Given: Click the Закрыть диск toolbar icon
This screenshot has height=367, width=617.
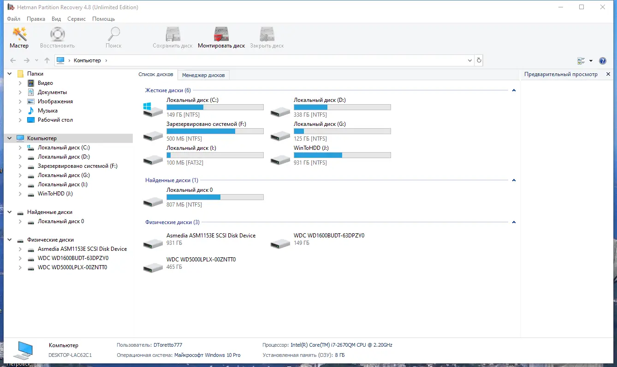Looking at the screenshot, I should [267, 34].
